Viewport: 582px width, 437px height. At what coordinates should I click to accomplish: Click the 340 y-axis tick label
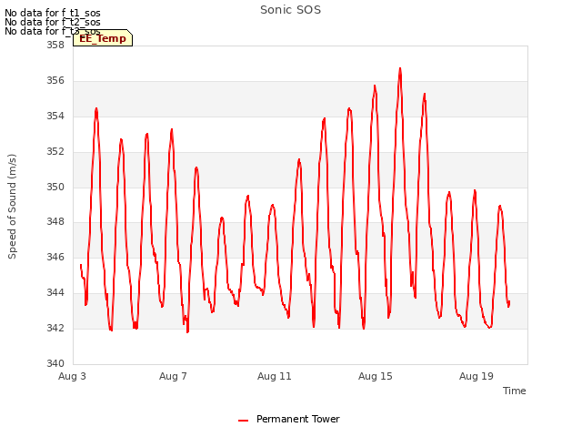click(x=55, y=363)
